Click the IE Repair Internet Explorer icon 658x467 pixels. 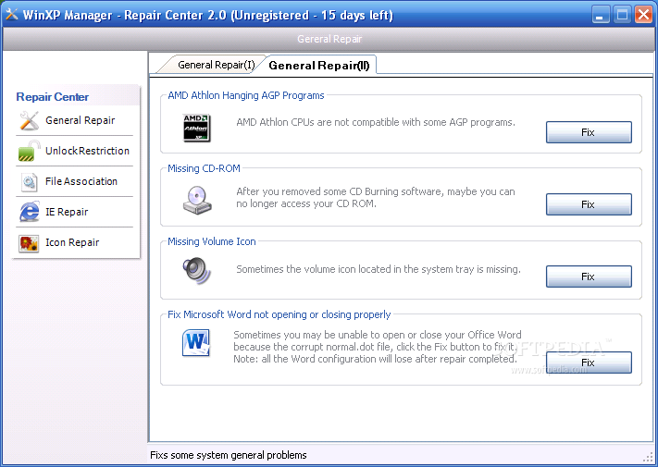(x=29, y=212)
